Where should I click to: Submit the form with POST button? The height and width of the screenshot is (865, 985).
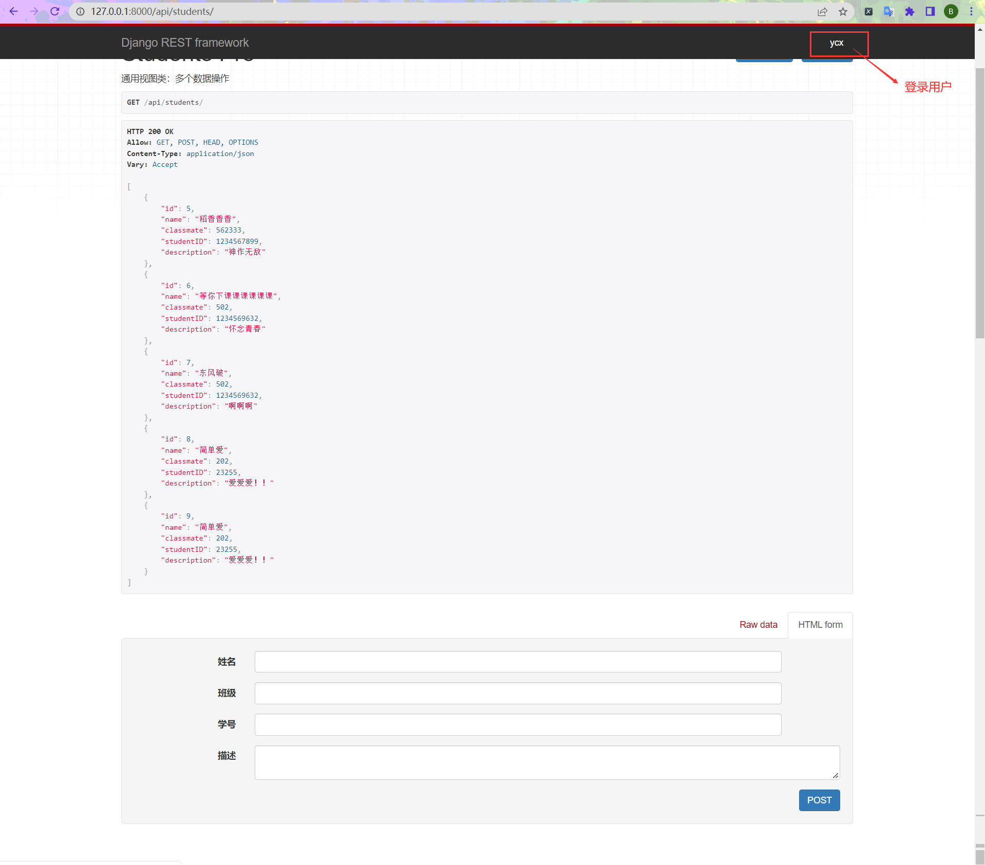pos(819,800)
